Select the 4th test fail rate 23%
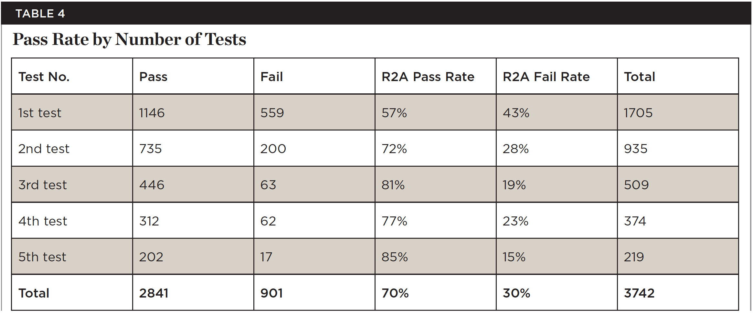 click(x=515, y=221)
